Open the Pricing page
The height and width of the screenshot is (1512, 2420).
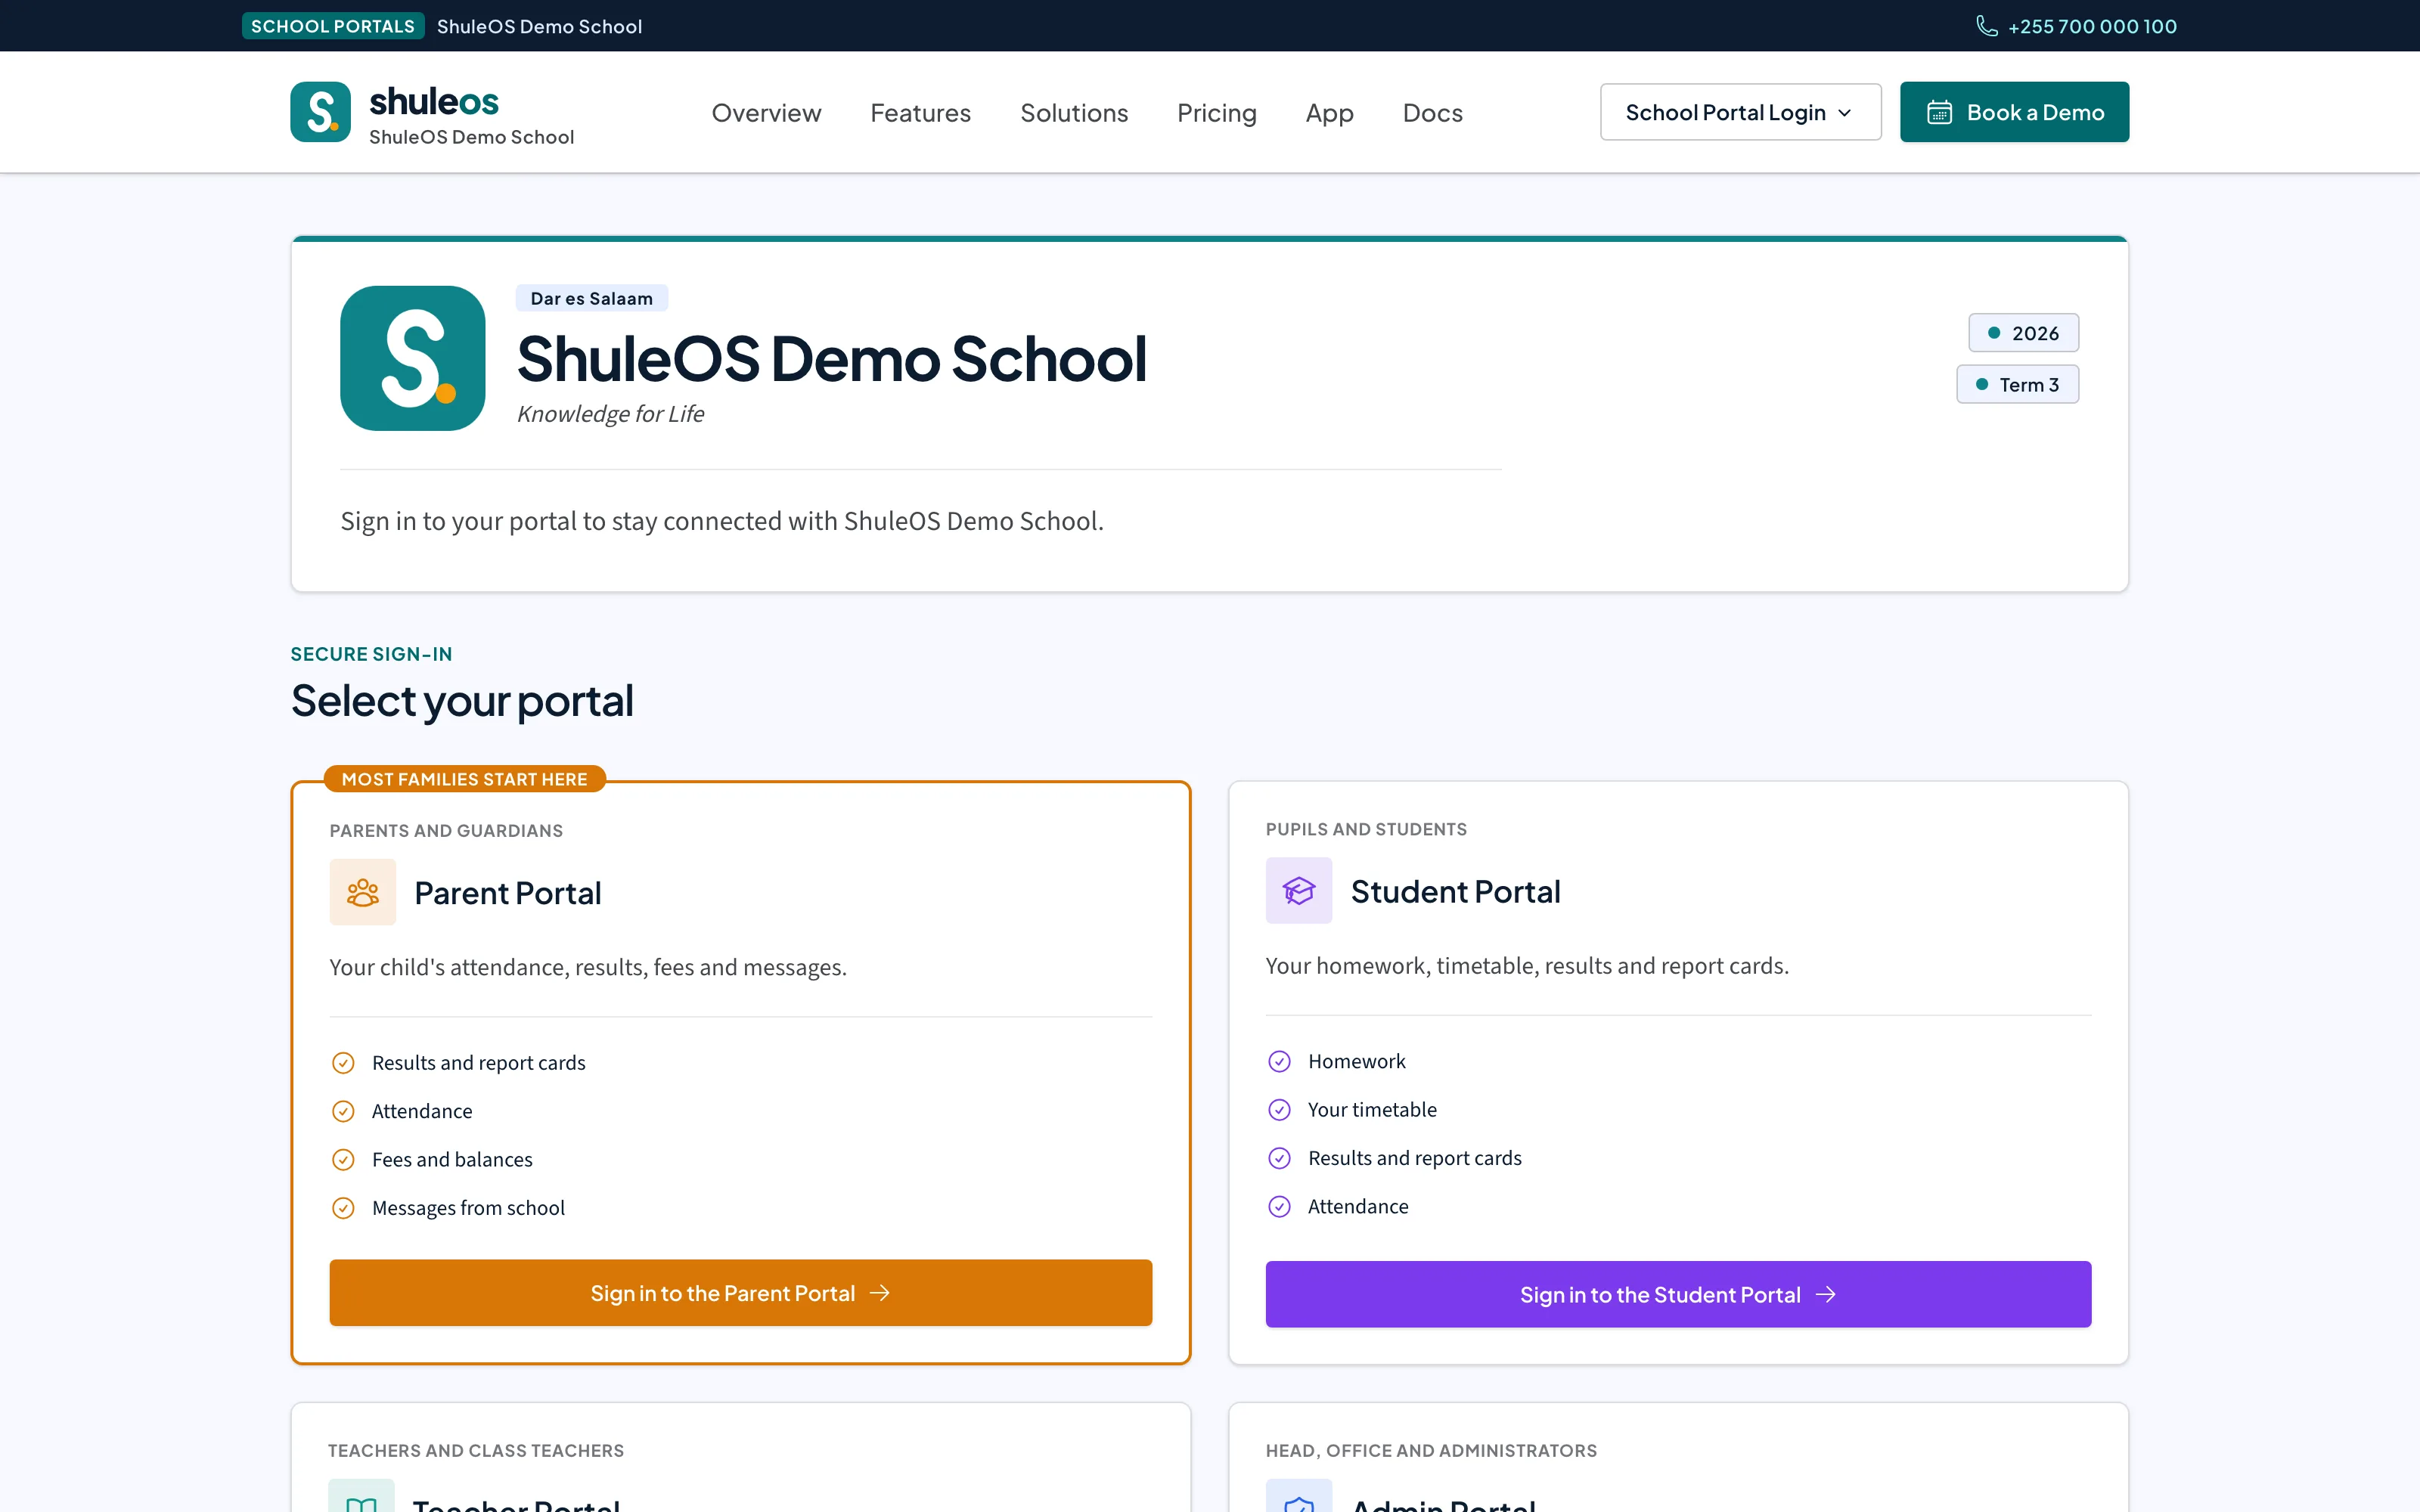tap(1216, 113)
